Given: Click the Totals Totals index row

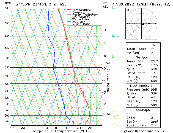Looking at the screenshot, I should click(x=143, y=49).
